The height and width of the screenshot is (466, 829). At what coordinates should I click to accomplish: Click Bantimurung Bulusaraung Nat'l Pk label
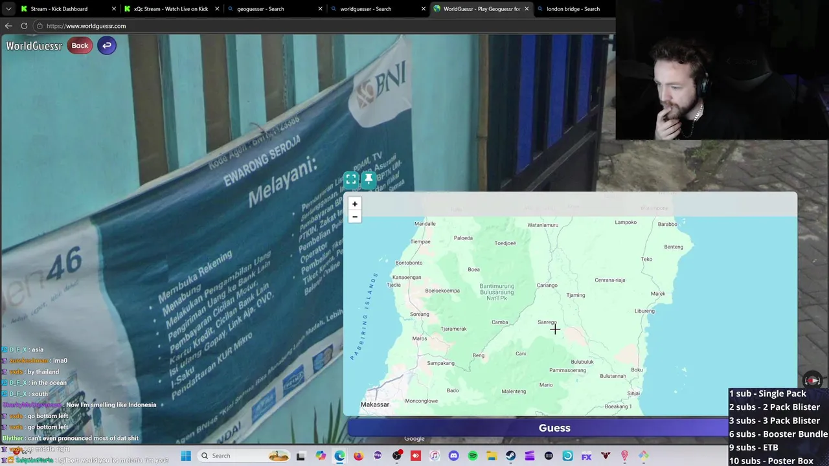click(497, 292)
